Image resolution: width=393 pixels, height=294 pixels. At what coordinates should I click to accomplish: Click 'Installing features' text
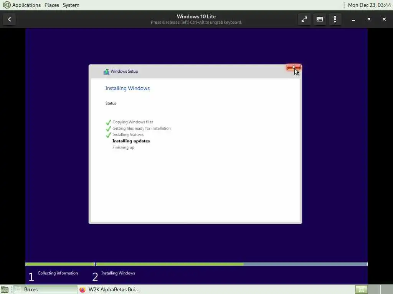[x=128, y=135]
